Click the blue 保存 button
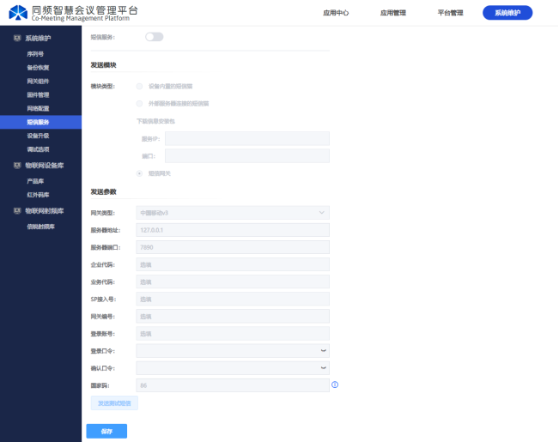The width and height of the screenshot is (559, 442). point(106,431)
